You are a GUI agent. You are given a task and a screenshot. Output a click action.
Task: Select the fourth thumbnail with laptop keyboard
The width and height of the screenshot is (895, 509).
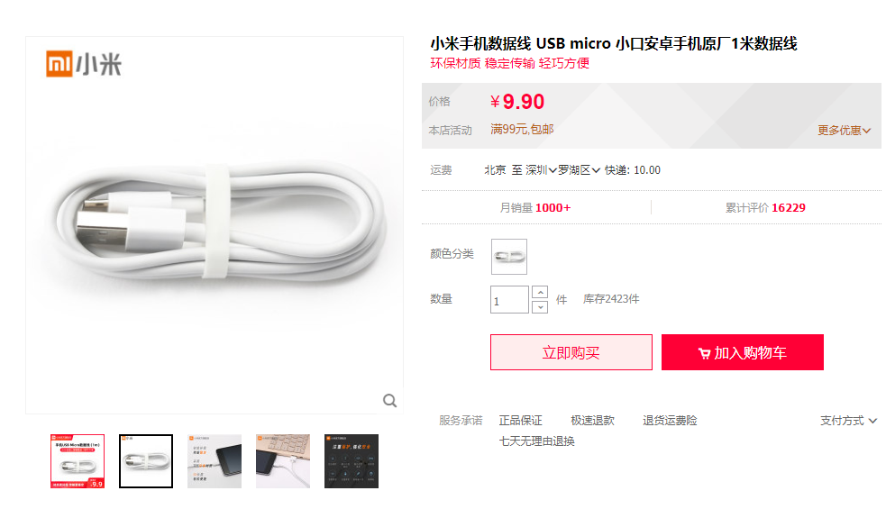[x=283, y=461]
